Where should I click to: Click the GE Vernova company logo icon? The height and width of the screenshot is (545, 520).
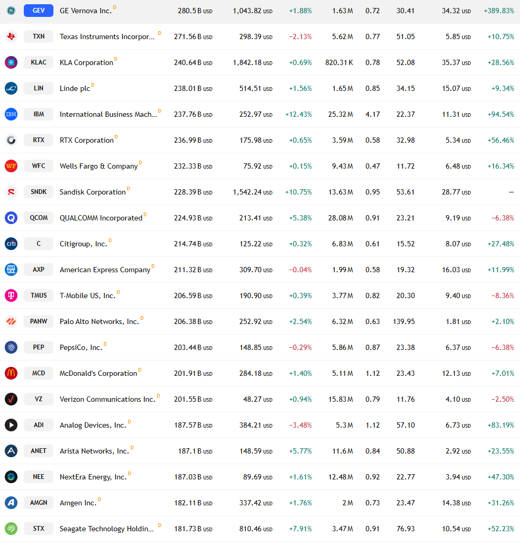tap(11, 11)
